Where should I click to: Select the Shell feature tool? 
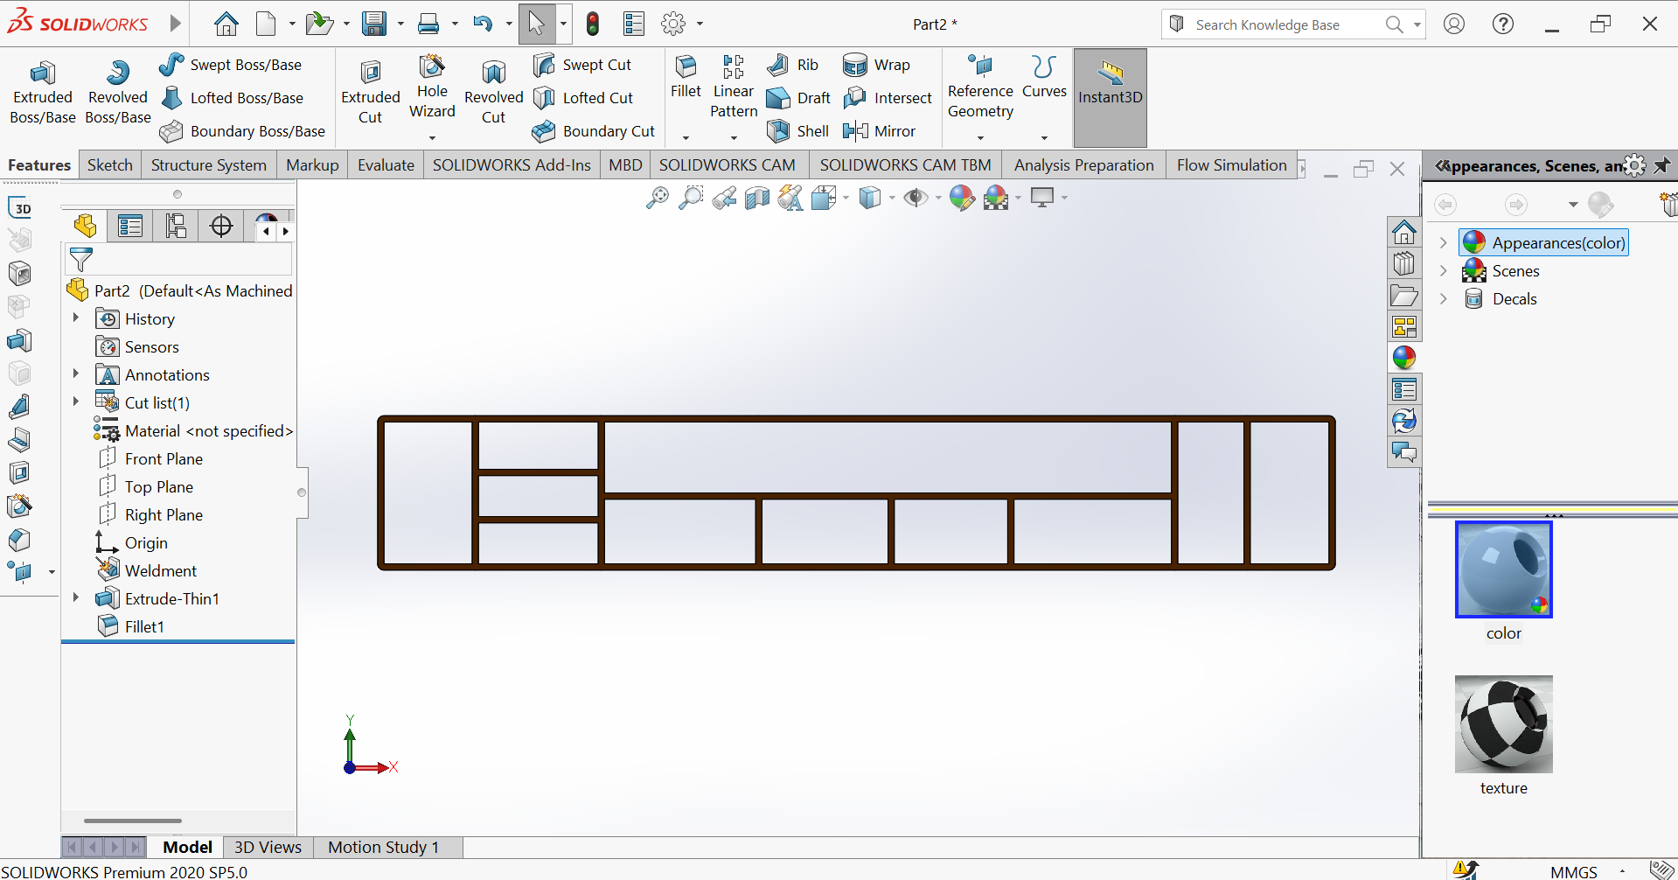click(x=797, y=131)
